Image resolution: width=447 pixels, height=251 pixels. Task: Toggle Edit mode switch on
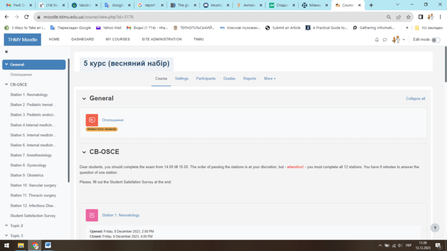[436, 40]
